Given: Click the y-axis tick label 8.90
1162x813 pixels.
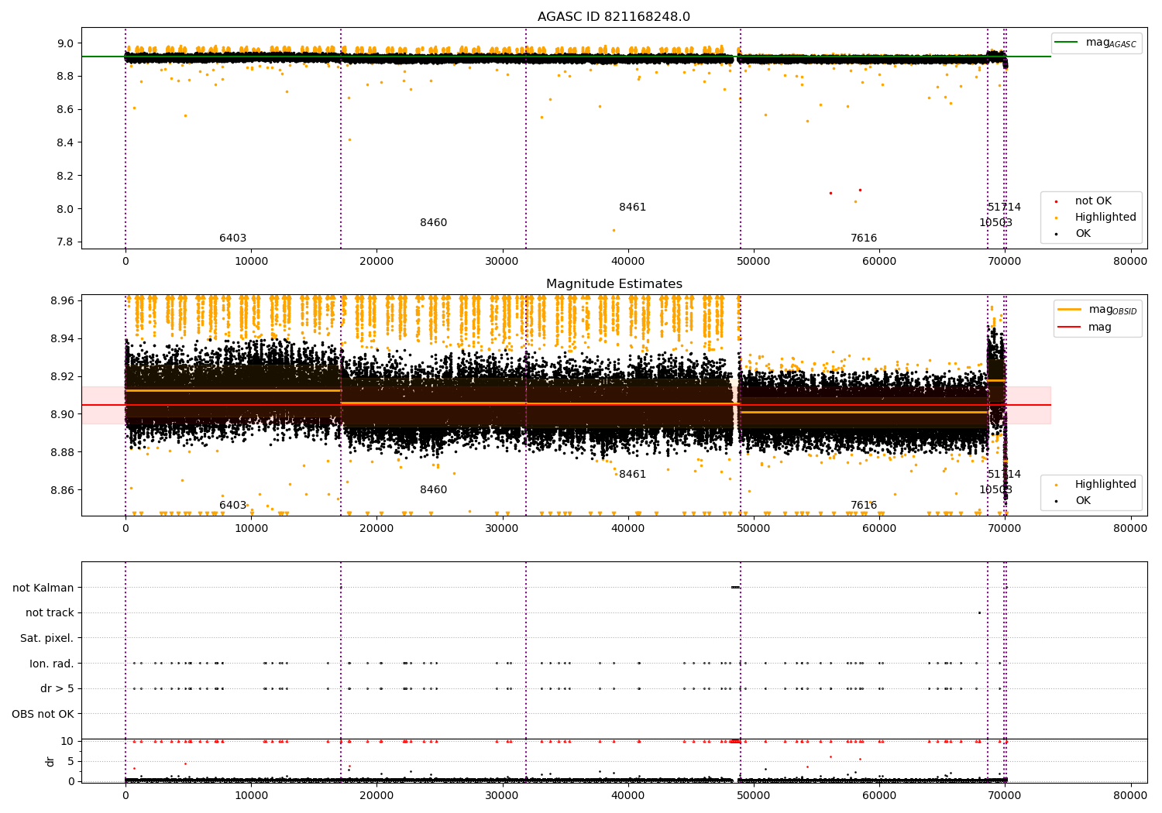Looking at the screenshot, I should pyautogui.click(x=63, y=414).
